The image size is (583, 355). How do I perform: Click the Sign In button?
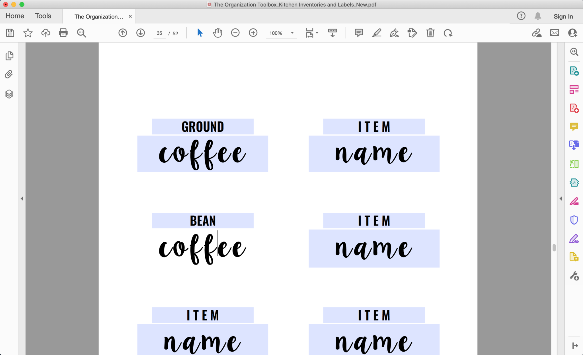(x=563, y=16)
